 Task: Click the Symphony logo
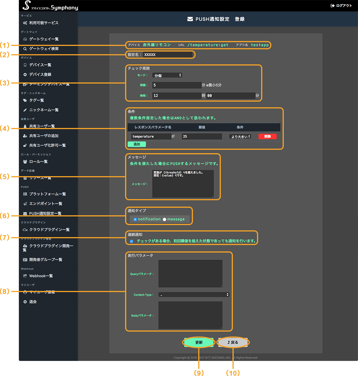coord(50,6)
